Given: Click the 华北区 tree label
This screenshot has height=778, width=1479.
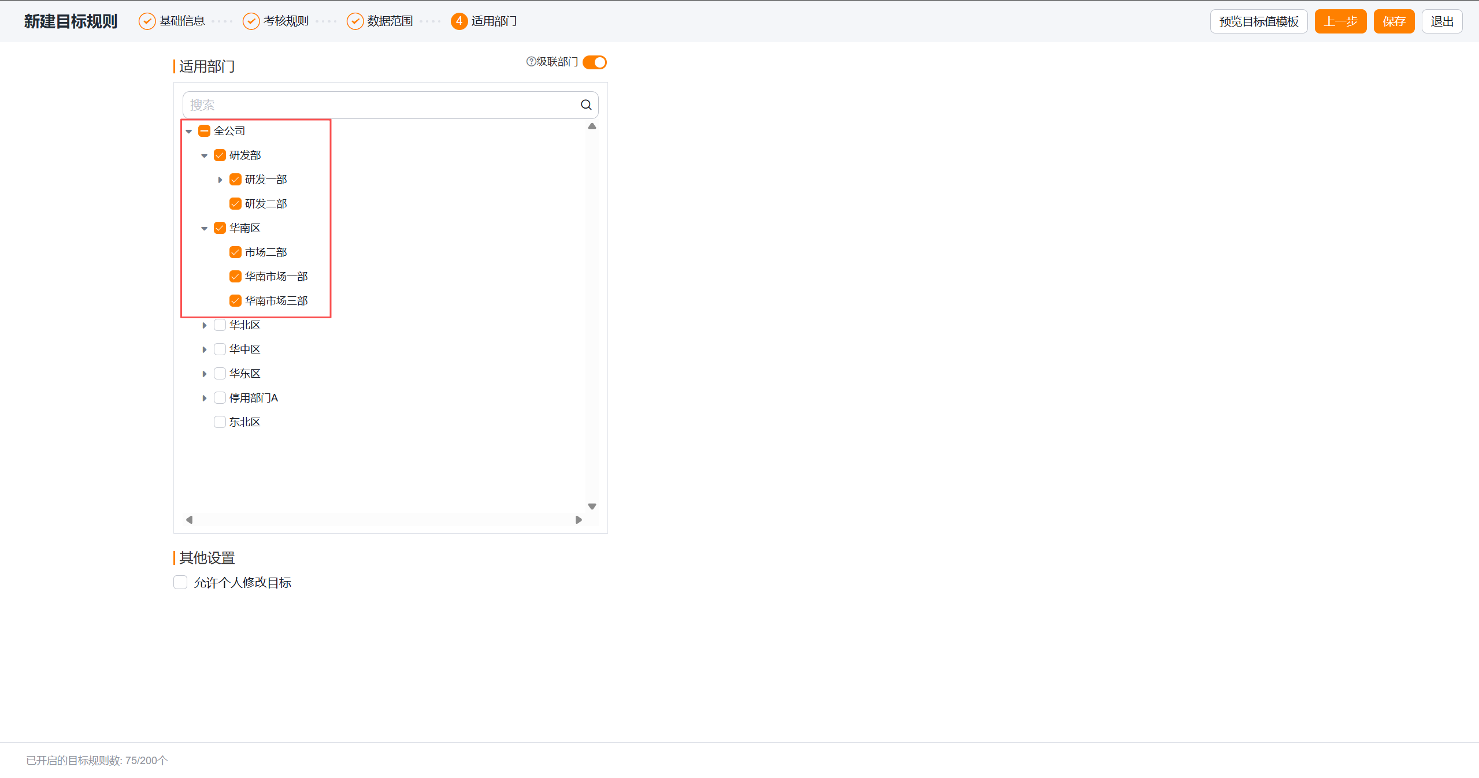Looking at the screenshot, I should (245, 325).
